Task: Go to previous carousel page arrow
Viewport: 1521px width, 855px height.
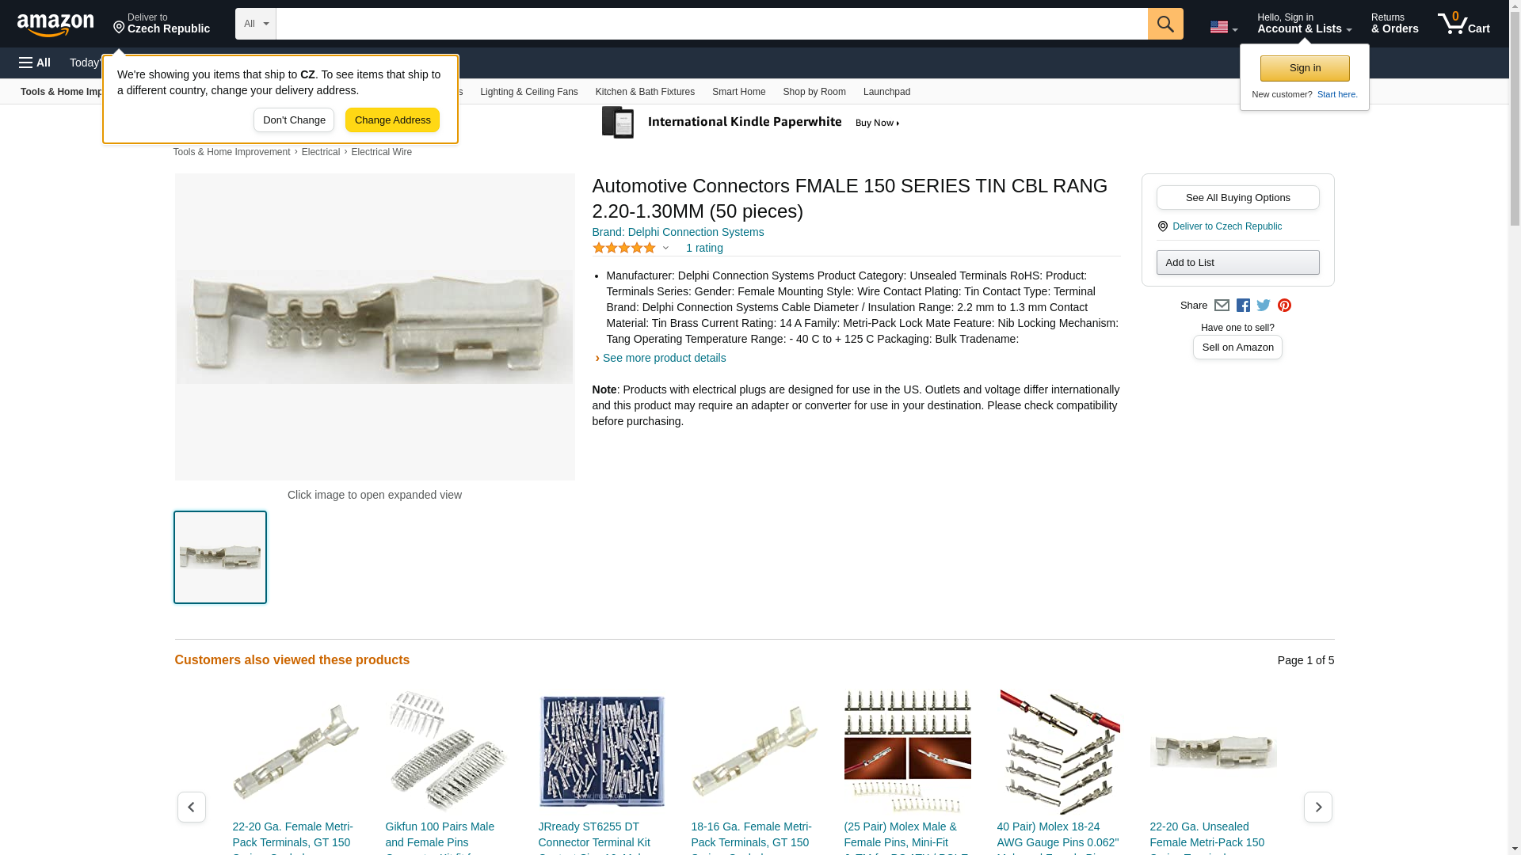Action: coord(191,807)
